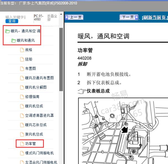168x164 pixels.
Task: Click the page icon beside 鼓风机总成
Action: point(22,134)
